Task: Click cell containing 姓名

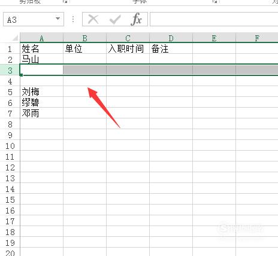Action: 41,49
